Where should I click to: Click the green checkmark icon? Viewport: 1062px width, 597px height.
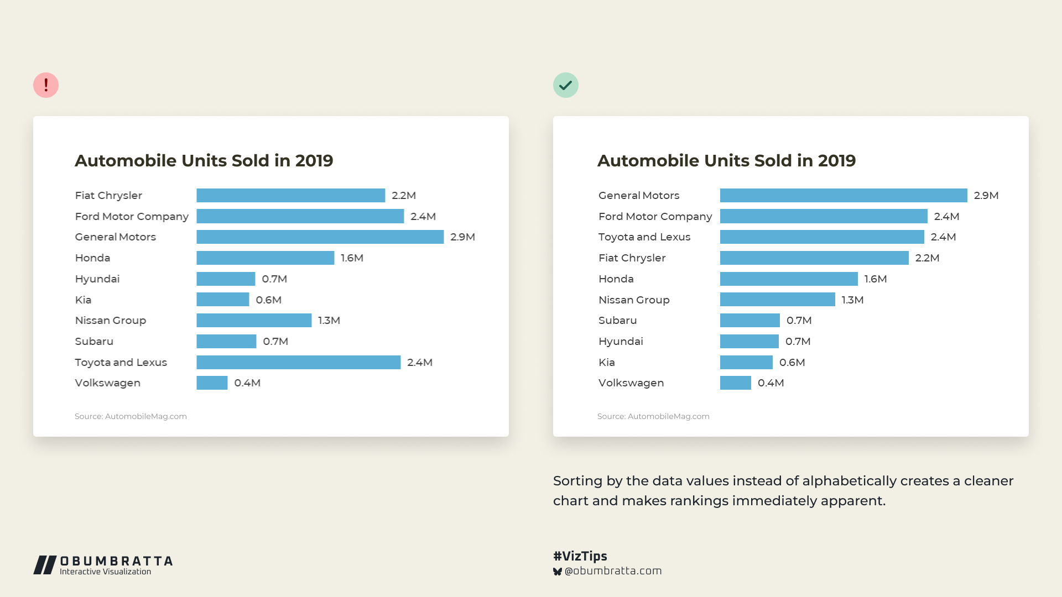(x=565, y=85)
